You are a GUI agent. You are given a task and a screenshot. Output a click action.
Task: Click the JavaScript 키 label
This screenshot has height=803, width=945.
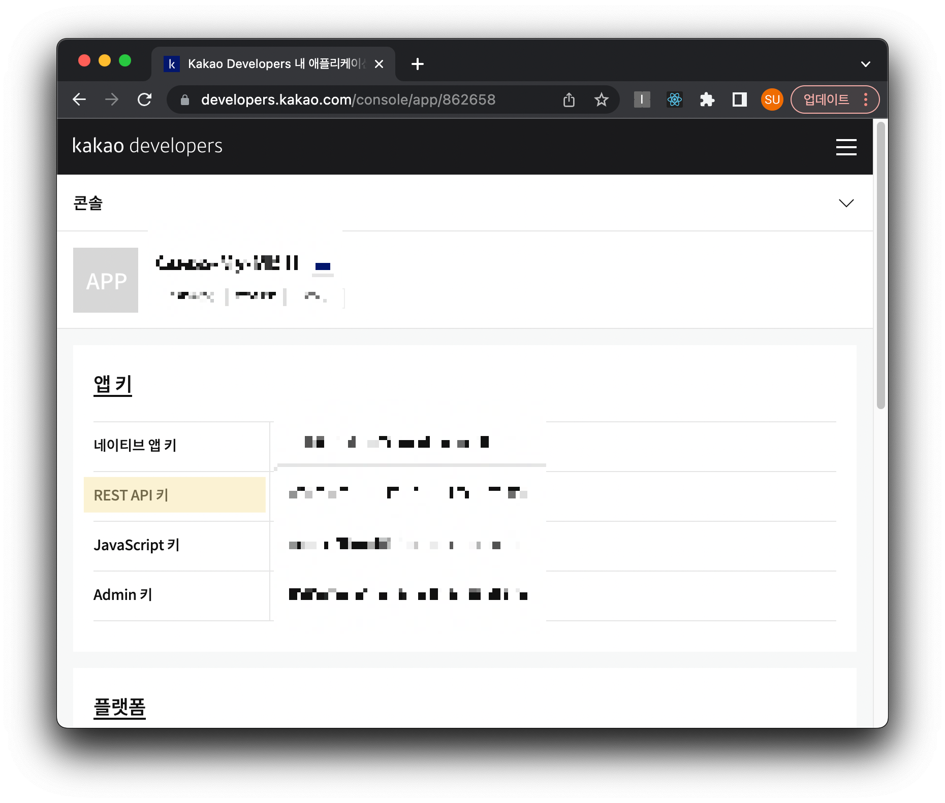pyautogui.click(x=137, y=545)
